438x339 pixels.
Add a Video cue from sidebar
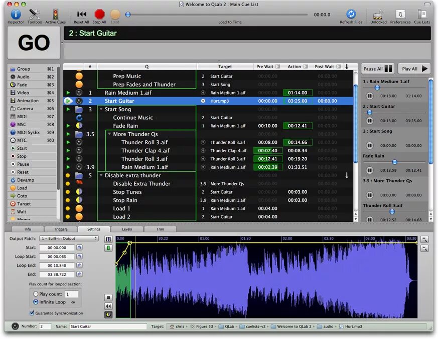(x=33, y=93)
